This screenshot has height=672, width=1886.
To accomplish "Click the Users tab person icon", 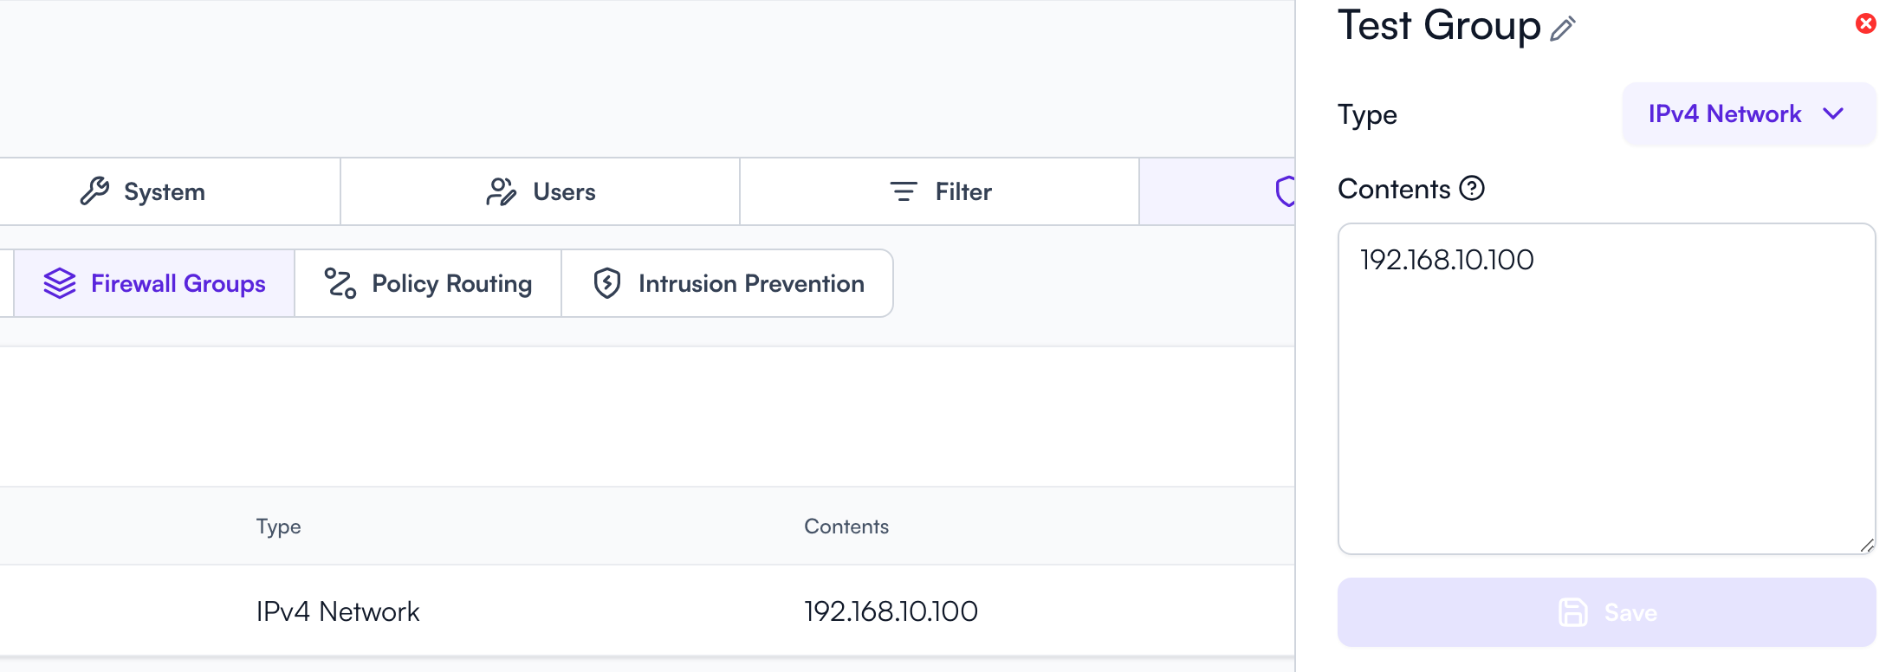I will pyautogui.click(x=501, y=191).
